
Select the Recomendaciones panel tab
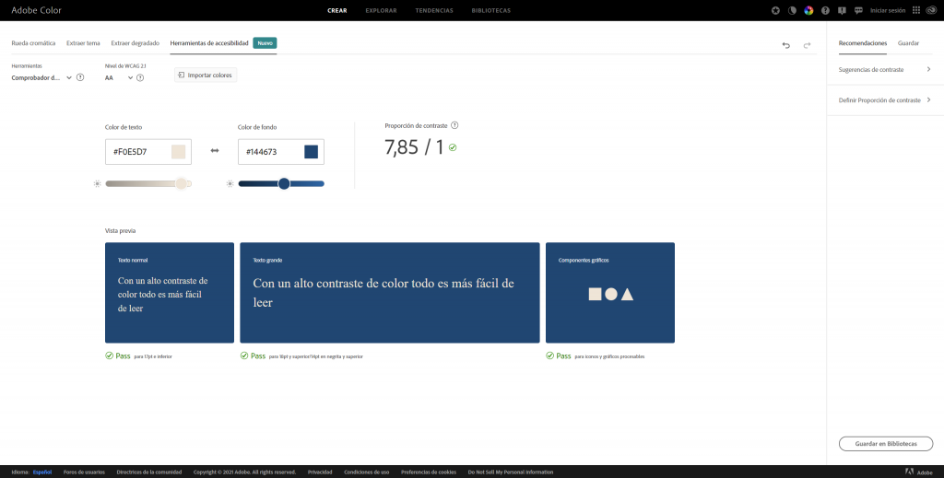863,43
